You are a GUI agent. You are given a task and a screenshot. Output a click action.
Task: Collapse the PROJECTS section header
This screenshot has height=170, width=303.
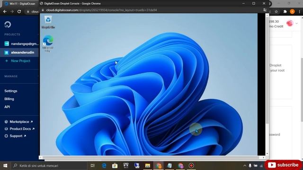[12, 34]
